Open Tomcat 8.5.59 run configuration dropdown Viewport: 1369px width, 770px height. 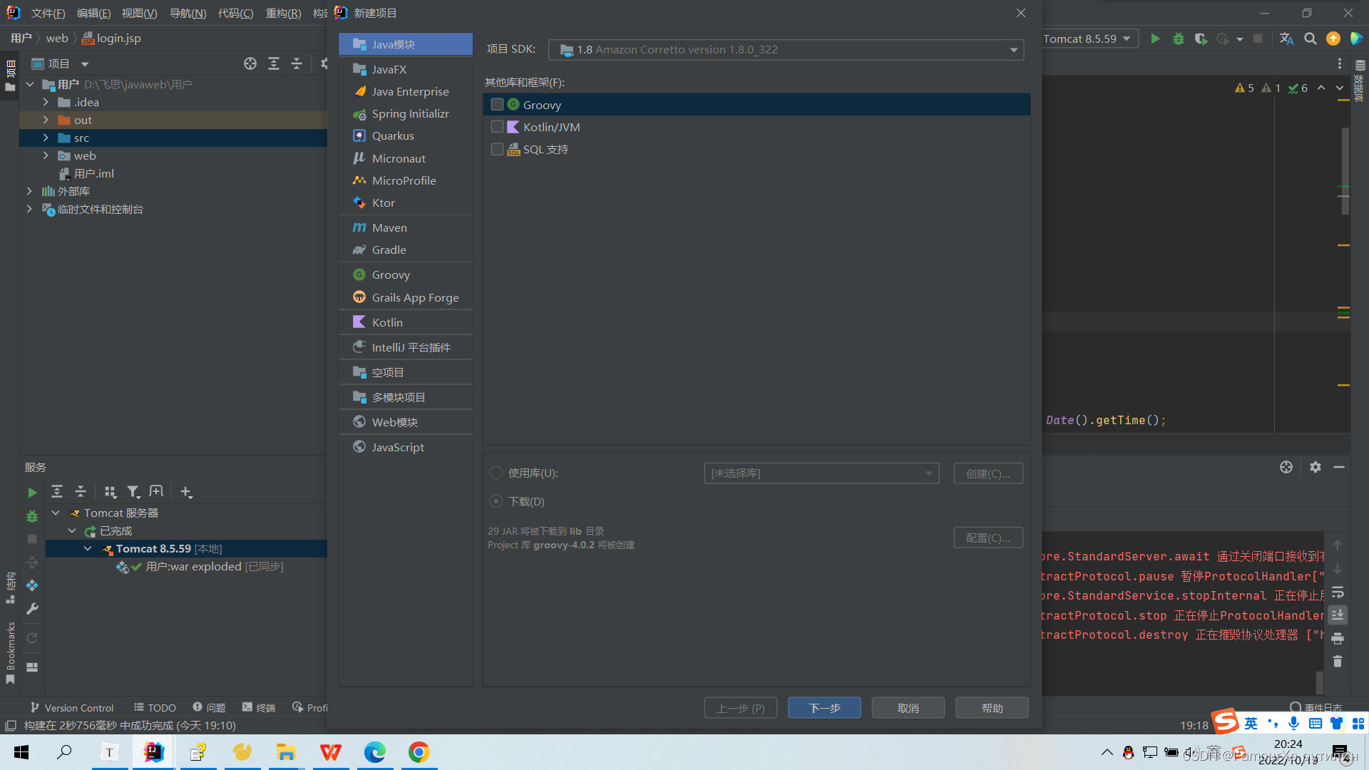pos(1086,38)
